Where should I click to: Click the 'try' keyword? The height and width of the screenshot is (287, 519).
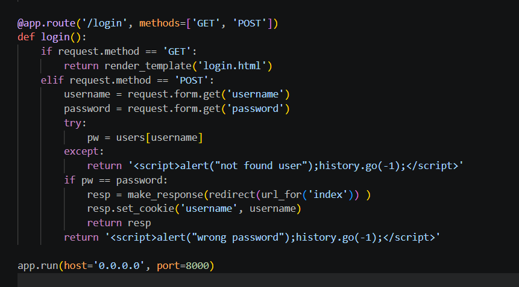[x=72, y=123]
